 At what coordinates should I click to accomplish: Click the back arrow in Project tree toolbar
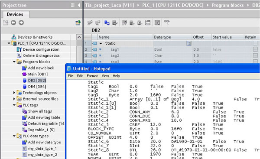[x=13, y=23]
